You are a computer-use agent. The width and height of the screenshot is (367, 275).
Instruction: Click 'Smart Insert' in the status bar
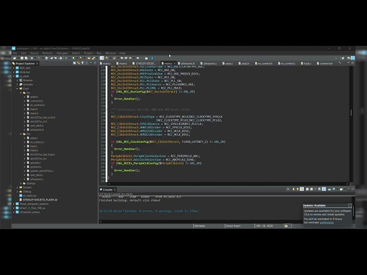click(x=233, y=226)
